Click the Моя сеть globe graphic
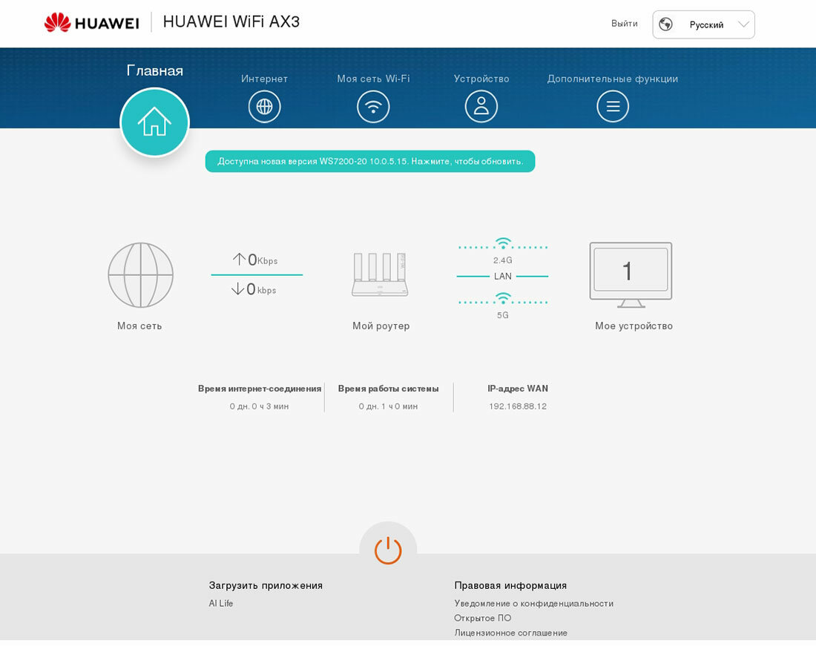This screenshot has width=816, height=646. [x=140, y=274]
